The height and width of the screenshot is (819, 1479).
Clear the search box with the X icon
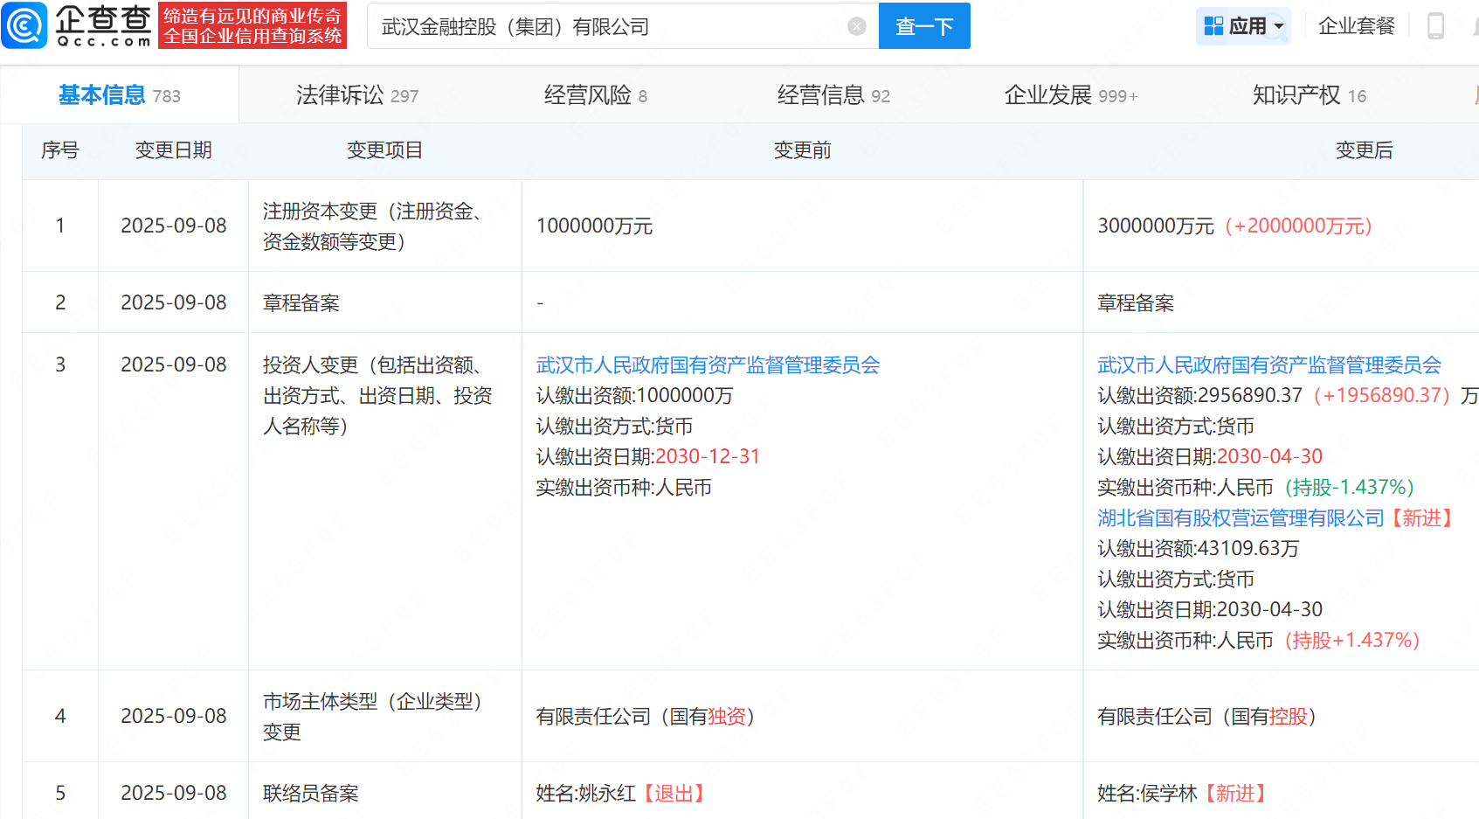pyautogui.click(x=857, y=26)
